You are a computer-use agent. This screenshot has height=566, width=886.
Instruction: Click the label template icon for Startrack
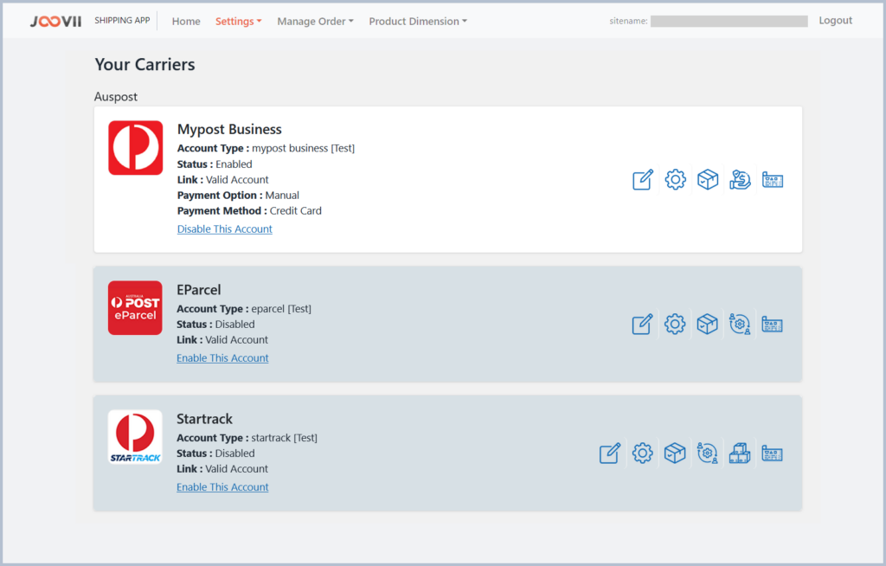pos(772,453)
